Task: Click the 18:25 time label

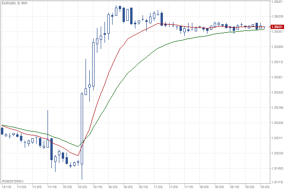Action: [x=219, y=187]
